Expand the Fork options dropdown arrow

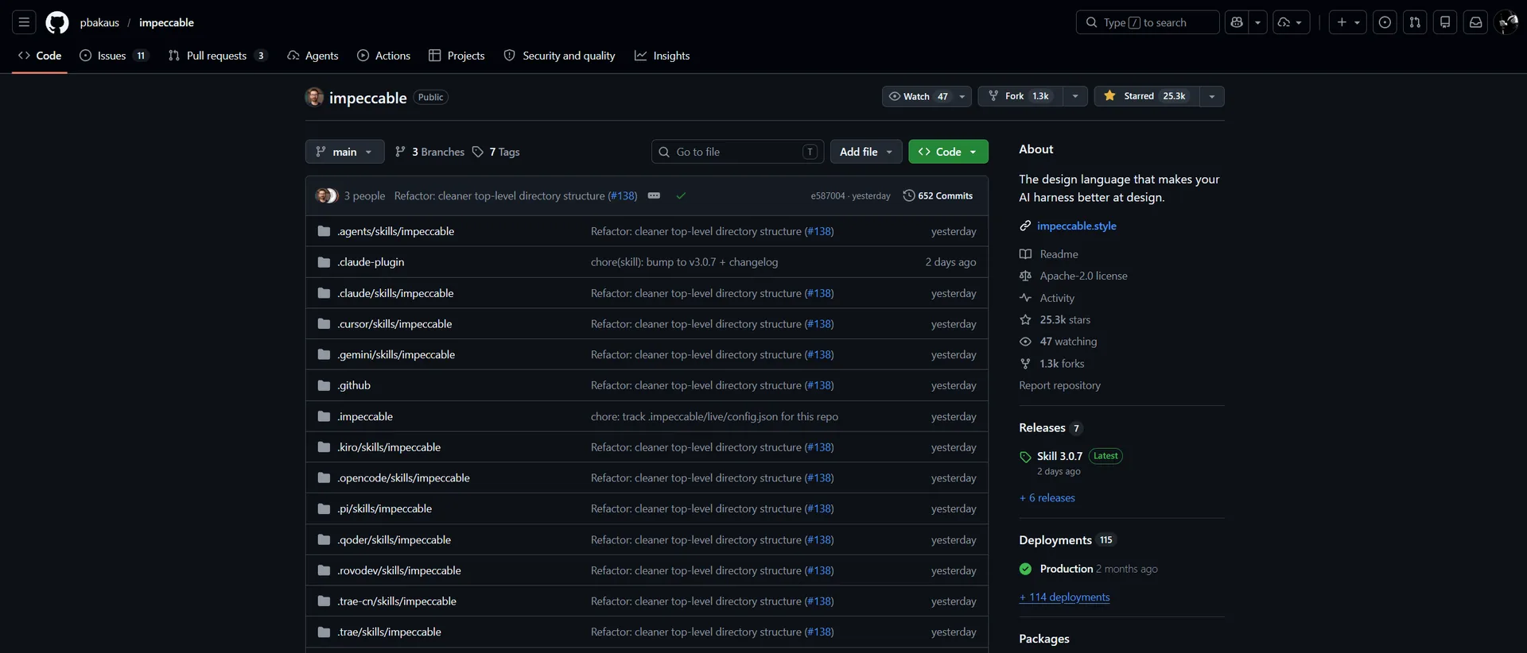(1075, 96)
